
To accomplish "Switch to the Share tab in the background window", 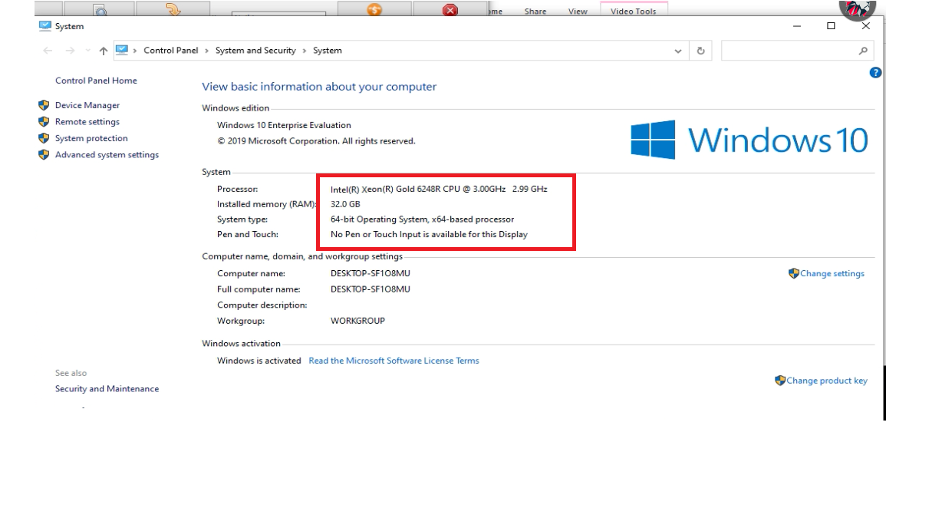I will (x=535, y=12).
